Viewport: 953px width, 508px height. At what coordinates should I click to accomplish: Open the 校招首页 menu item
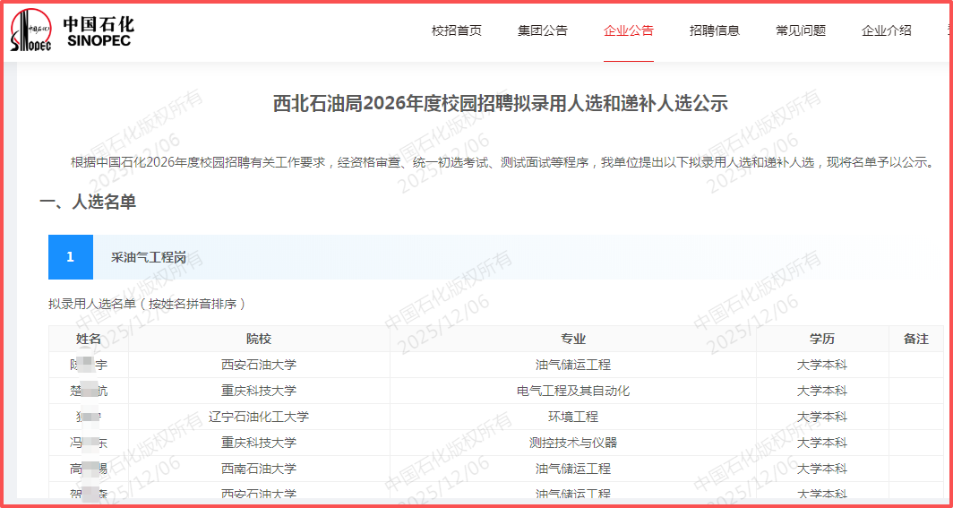coord(457,31)
